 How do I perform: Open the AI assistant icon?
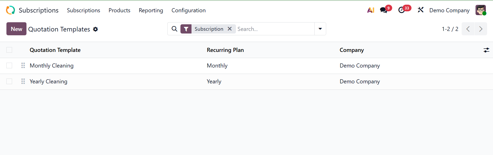click(371, 10)
